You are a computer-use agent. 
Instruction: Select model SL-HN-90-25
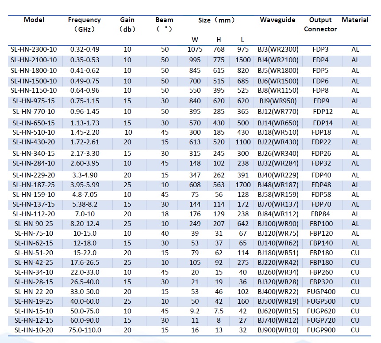[x=34, y=223]
